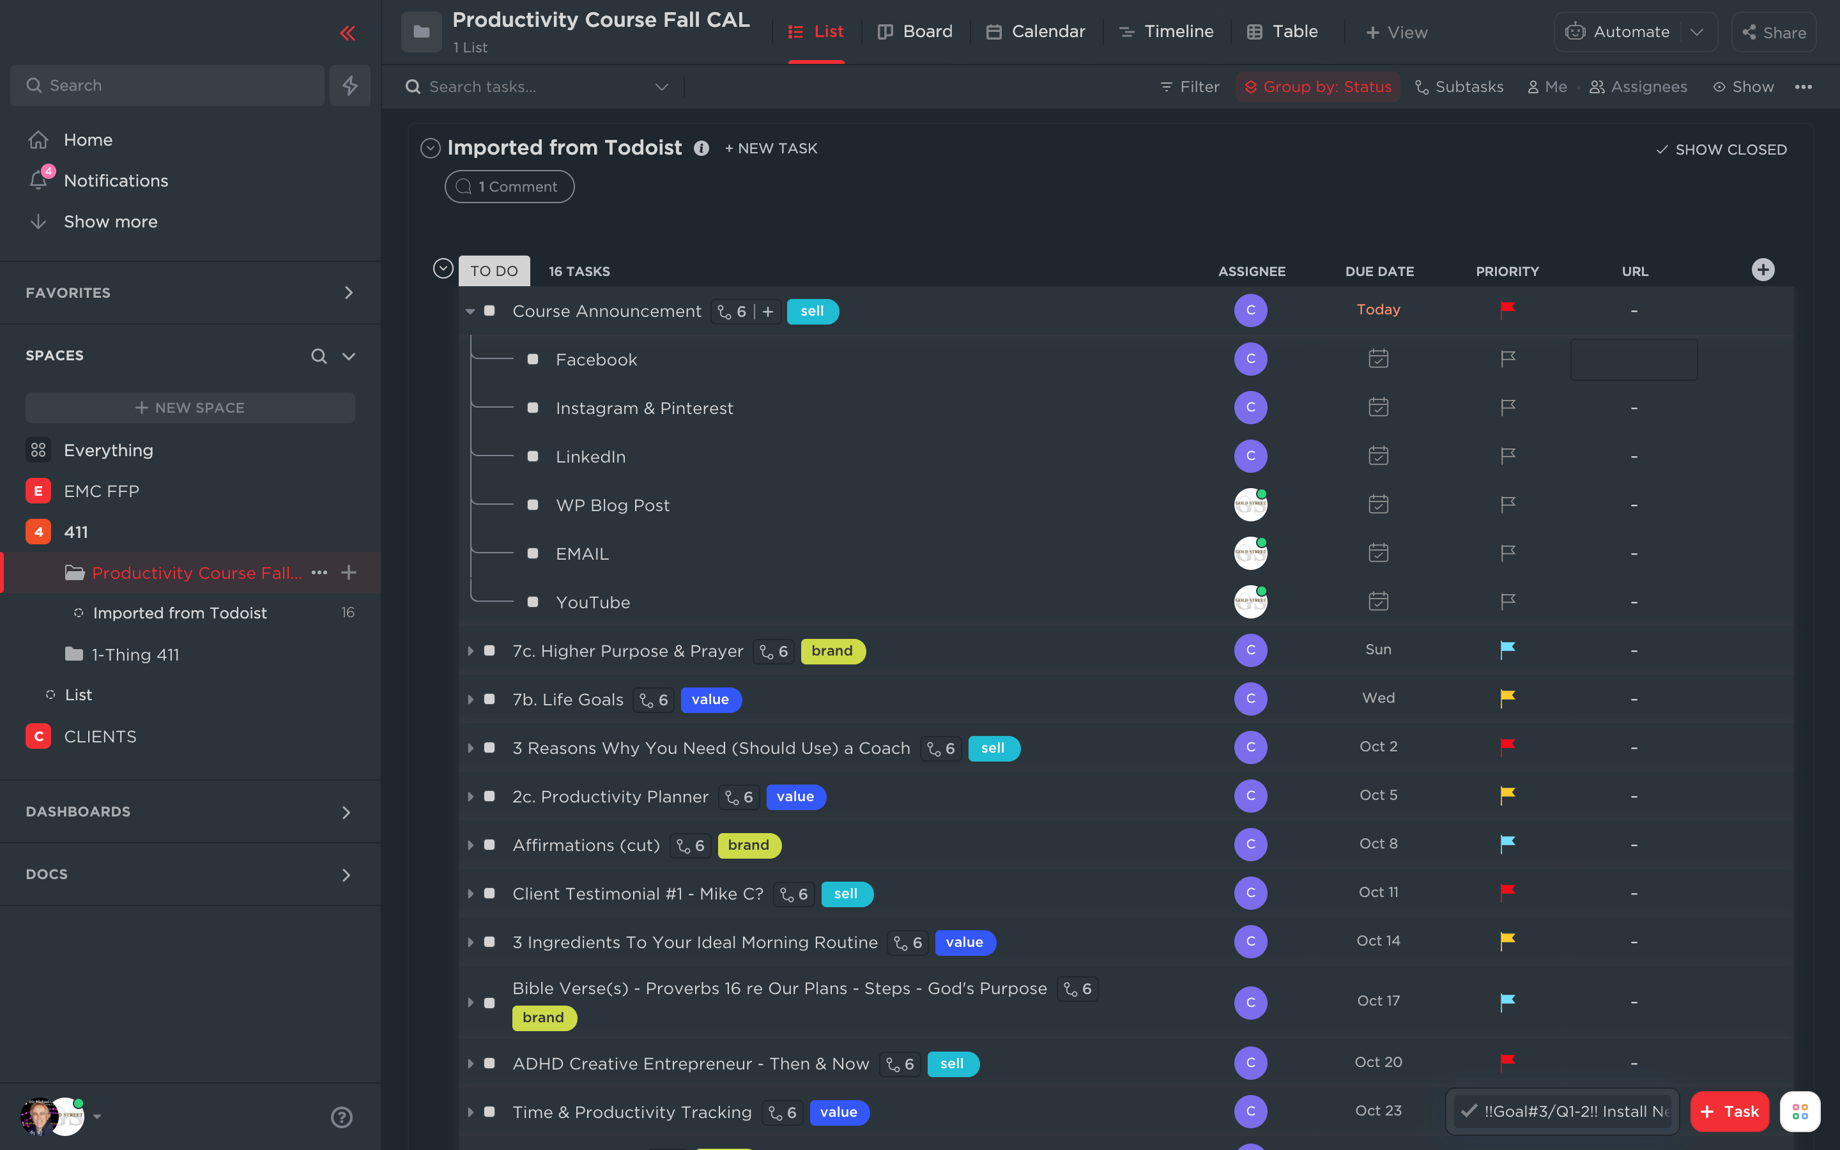Click status square of YouTube subtask
This screenshot has height=1150, width=1840.
pos(533,602)
